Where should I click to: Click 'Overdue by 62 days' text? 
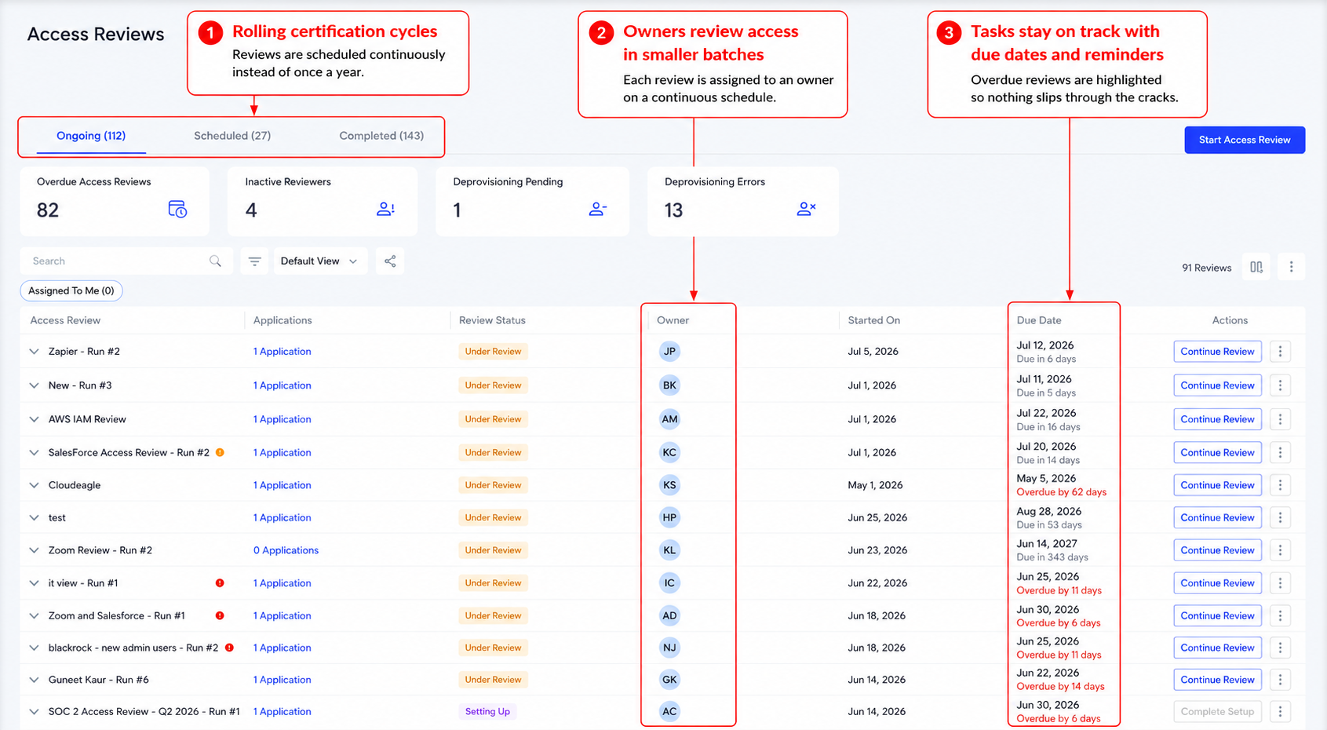click(x=1061, y=492)
